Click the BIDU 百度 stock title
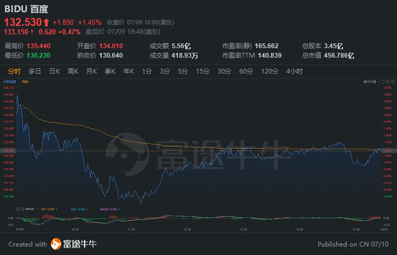This screenshot has height=255, width=397. coord(26,9)
